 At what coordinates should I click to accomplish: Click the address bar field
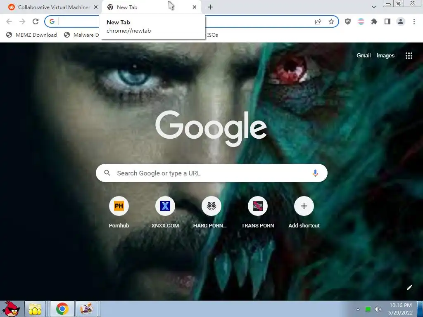(192, 21)
